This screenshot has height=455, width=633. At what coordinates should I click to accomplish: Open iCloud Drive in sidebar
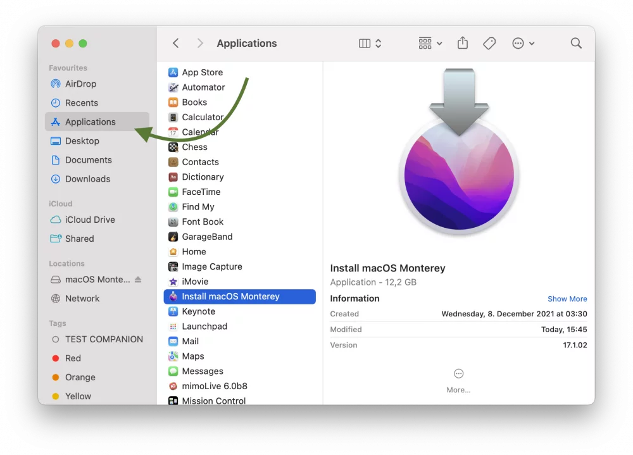point(97,220)
